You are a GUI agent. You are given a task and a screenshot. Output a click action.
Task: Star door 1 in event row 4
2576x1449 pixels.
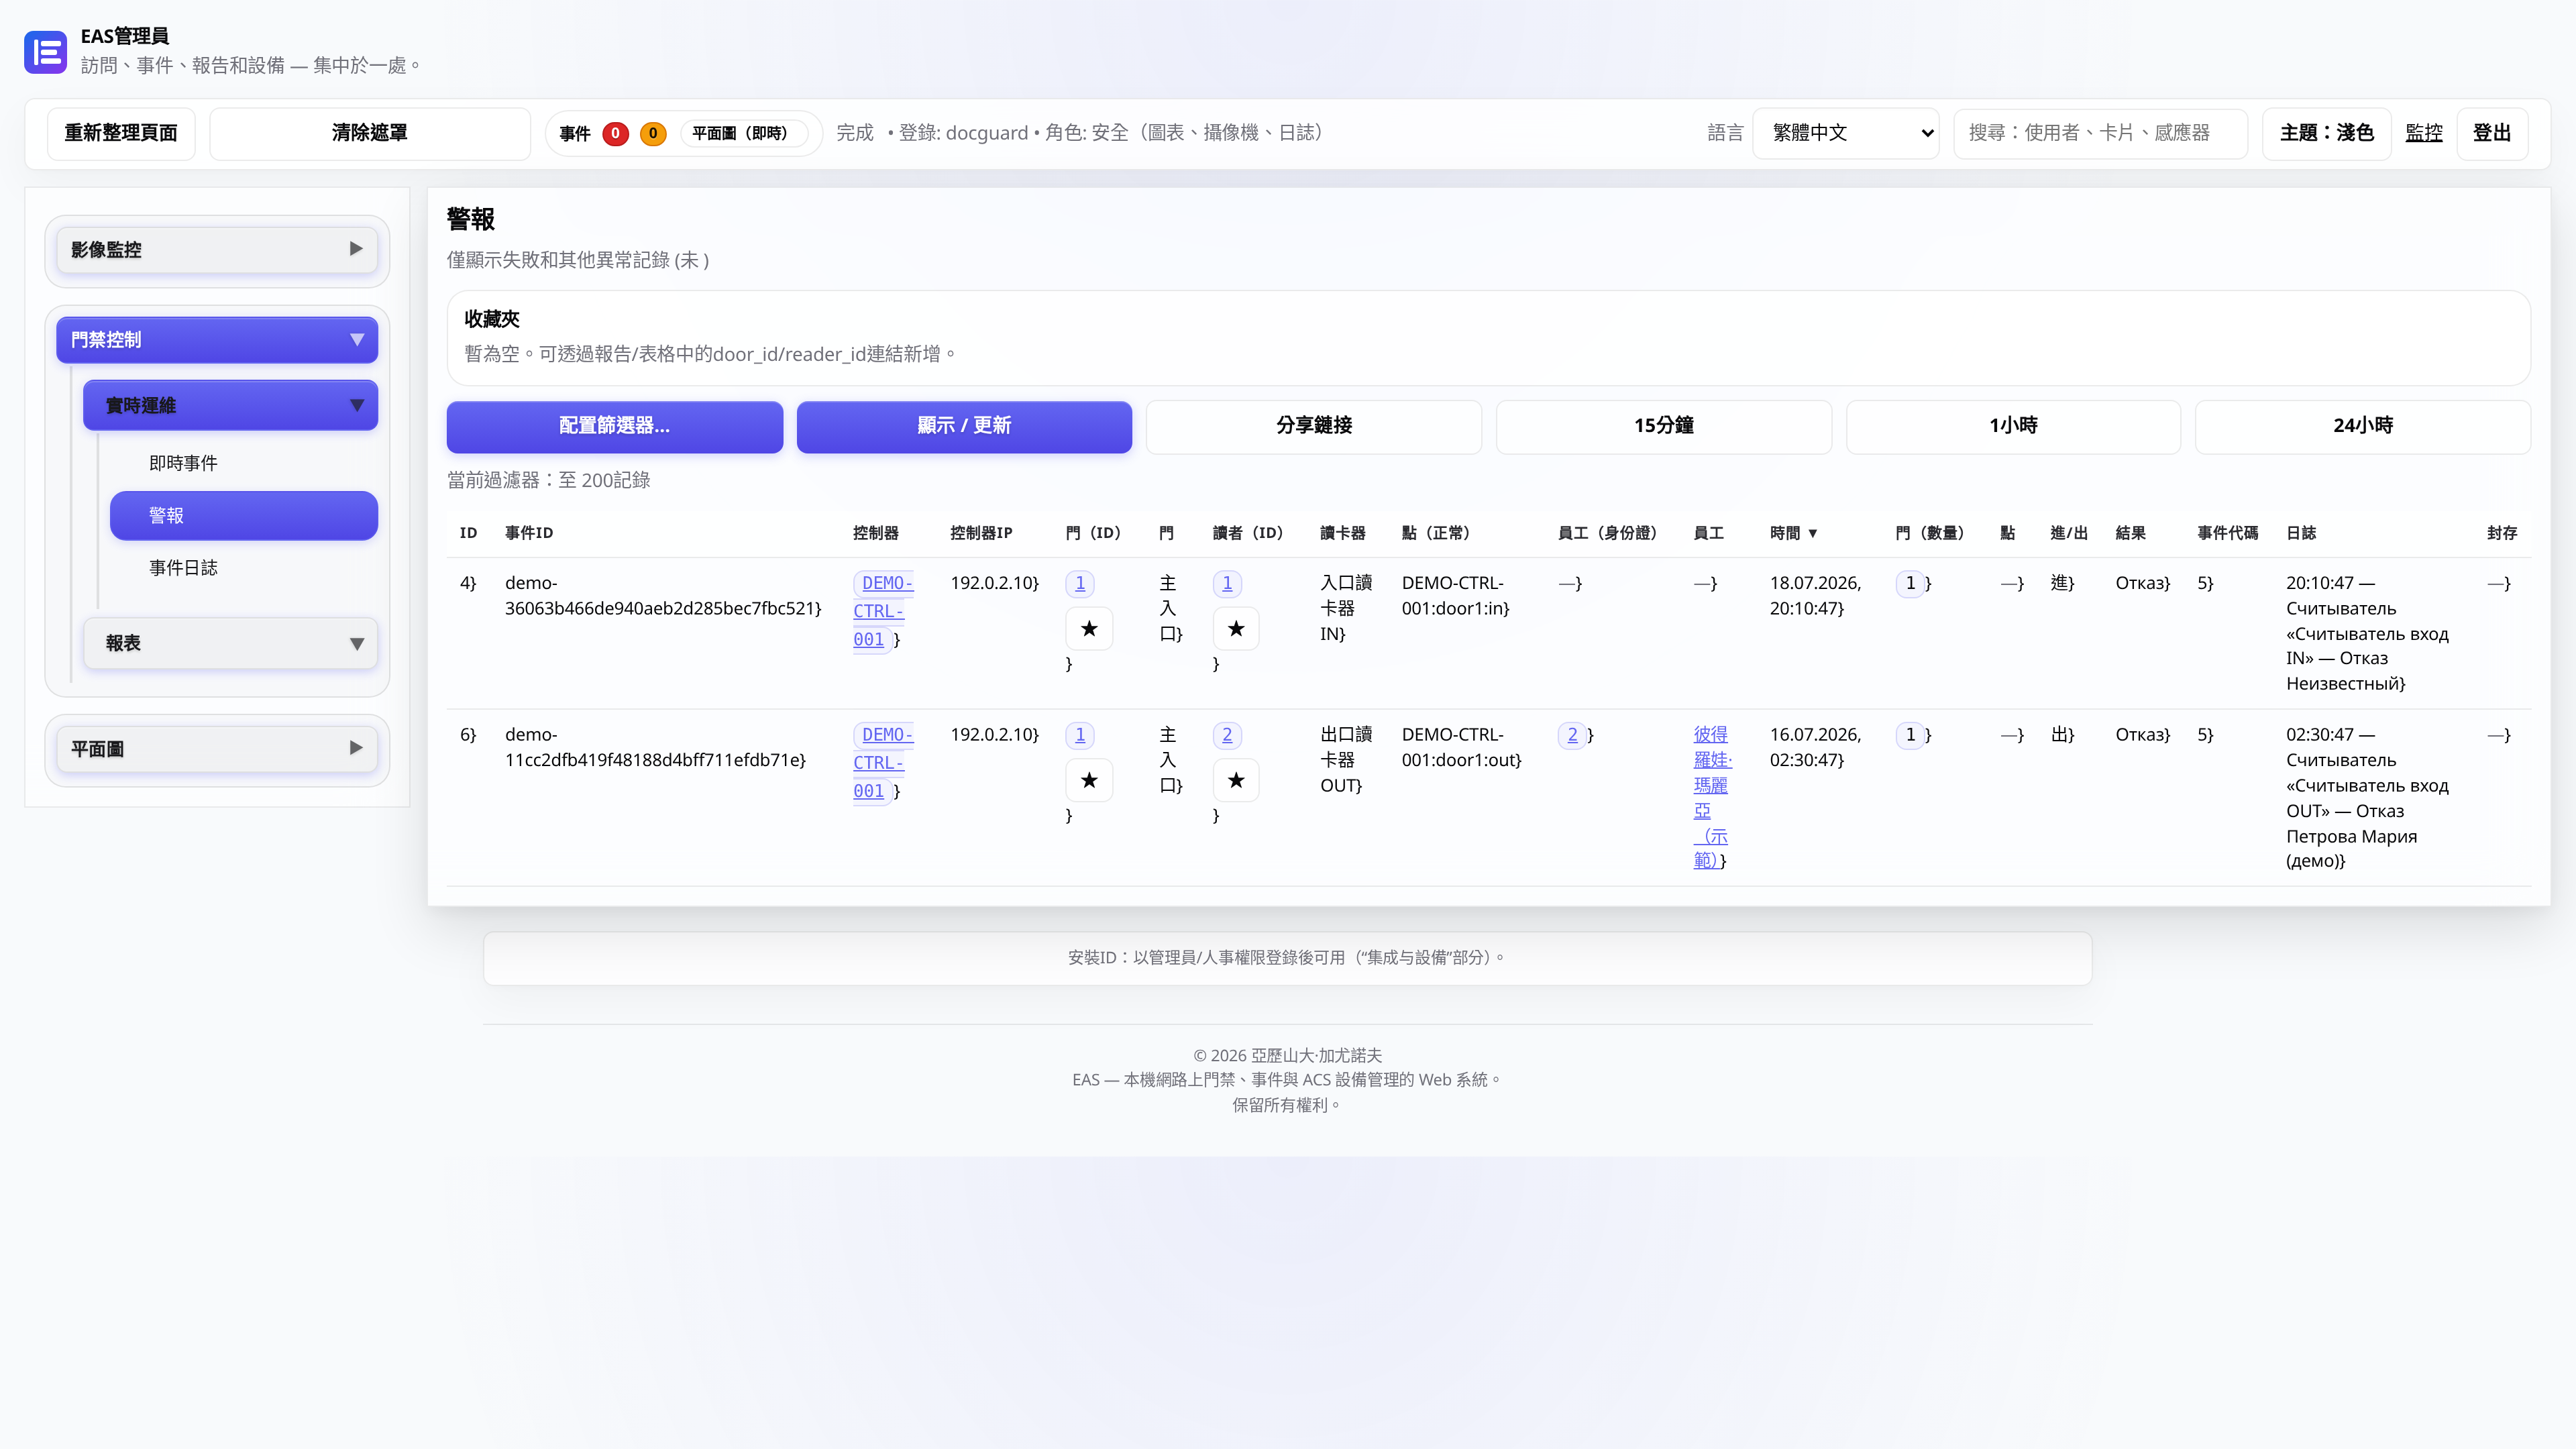pyautogui.click(x=1089, y=628)
